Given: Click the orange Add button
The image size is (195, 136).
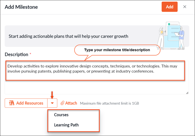Looking at the screenshot, I should 169,7.
